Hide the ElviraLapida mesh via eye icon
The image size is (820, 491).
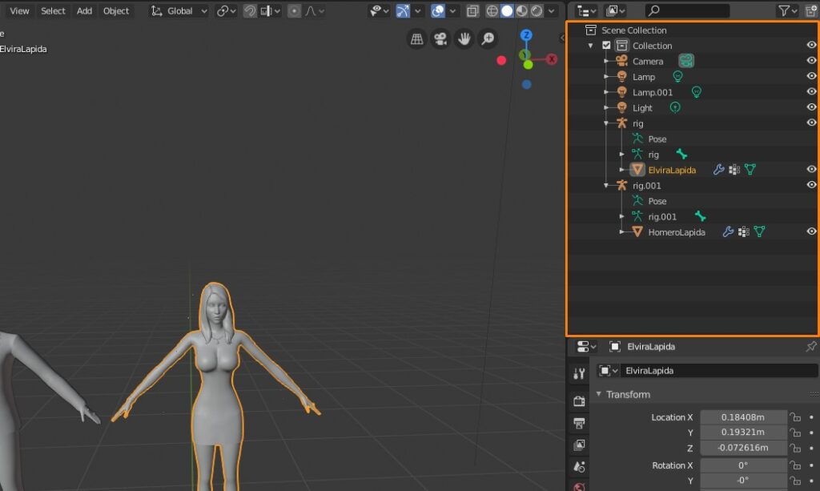[x=811, y=170]
